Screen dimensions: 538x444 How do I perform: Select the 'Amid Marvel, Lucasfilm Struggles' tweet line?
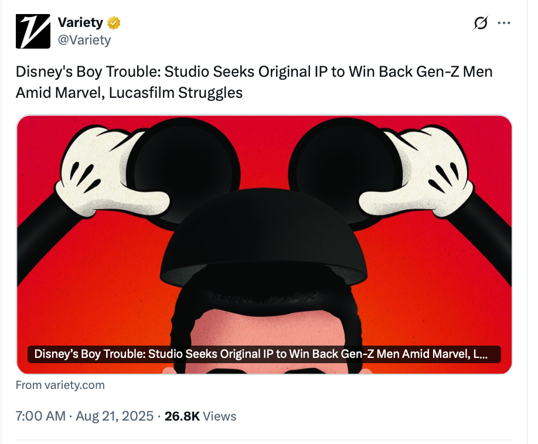(x=129, y=93)
